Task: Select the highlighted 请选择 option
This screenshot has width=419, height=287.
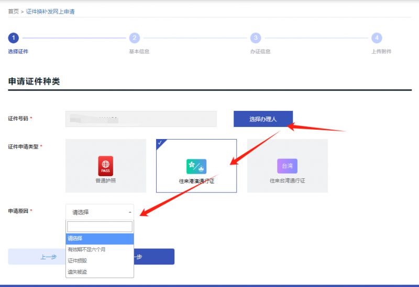Action: [x=100, y=238]
